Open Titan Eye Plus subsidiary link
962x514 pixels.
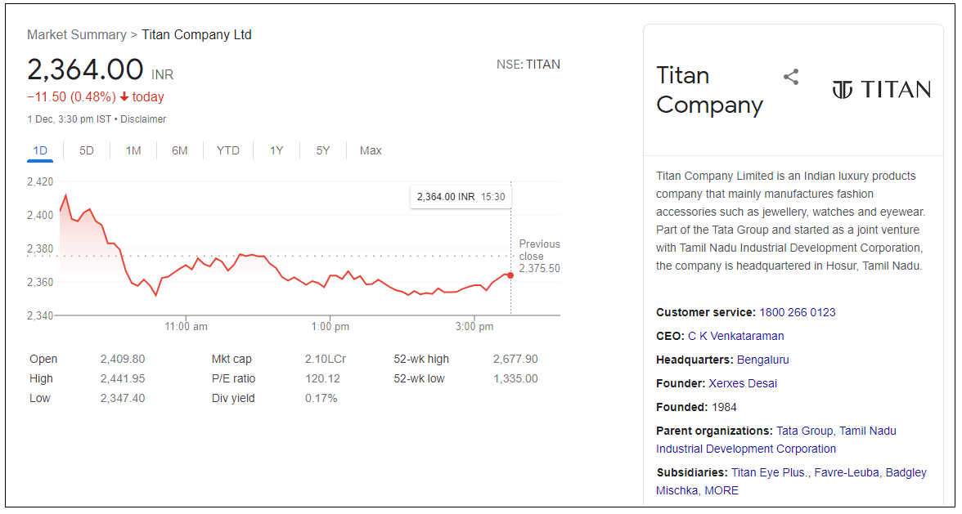[x=770, y=472]
